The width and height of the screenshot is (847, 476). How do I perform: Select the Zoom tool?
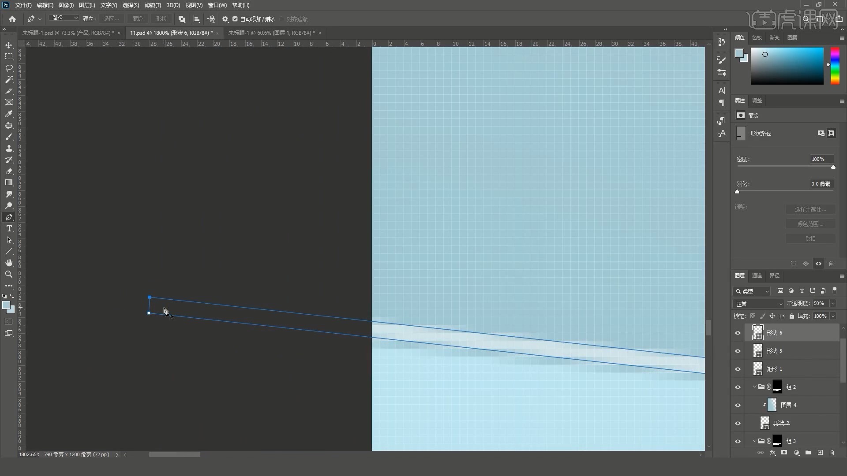click(x=9, y=274)
